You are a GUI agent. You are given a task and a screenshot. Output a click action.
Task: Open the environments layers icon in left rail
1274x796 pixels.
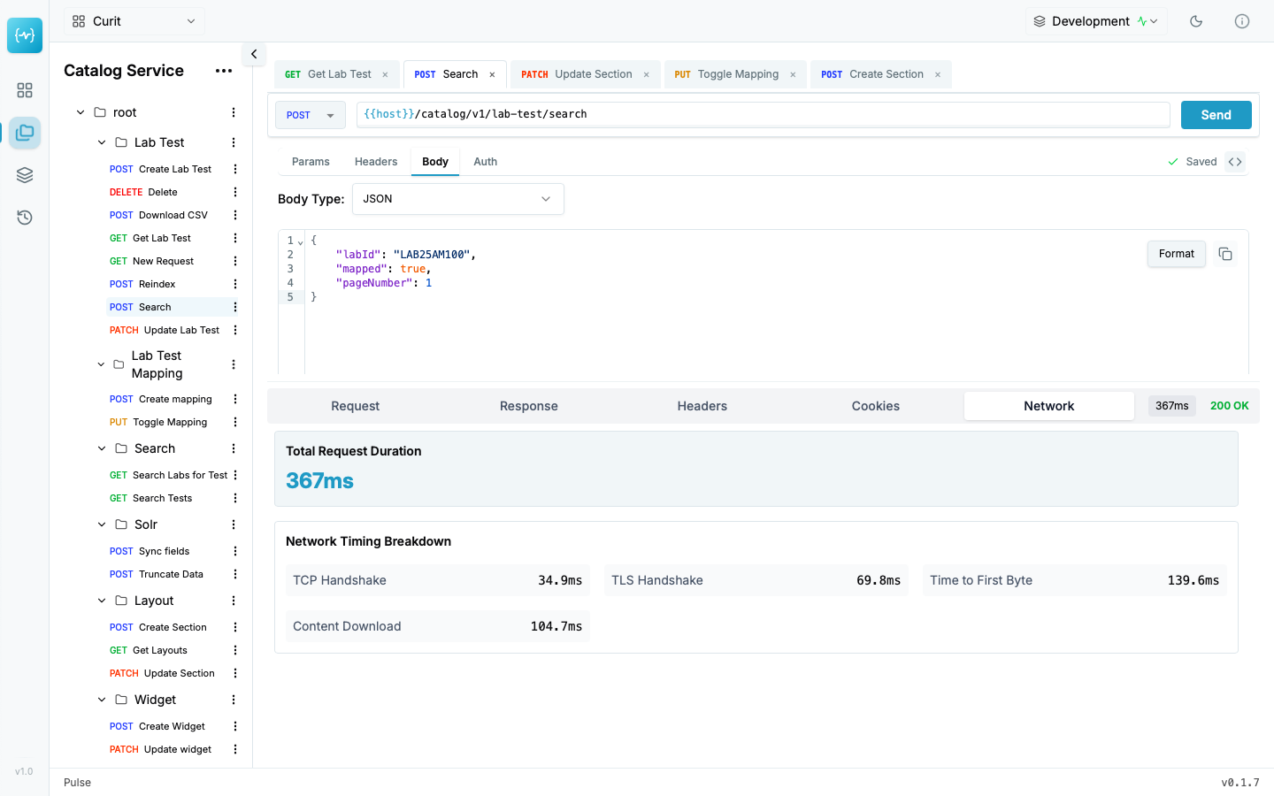tap(25, 175)
